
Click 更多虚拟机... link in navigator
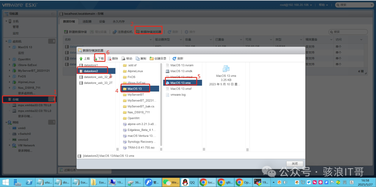tap(26, 93)
